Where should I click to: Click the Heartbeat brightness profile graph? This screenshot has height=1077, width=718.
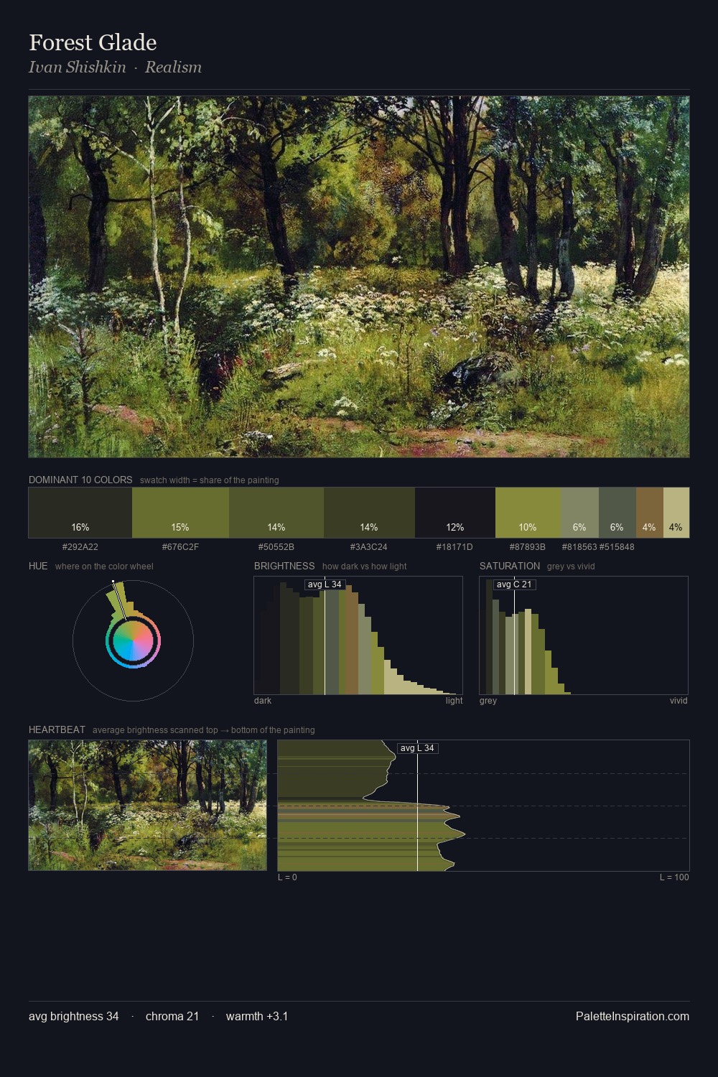483,806
